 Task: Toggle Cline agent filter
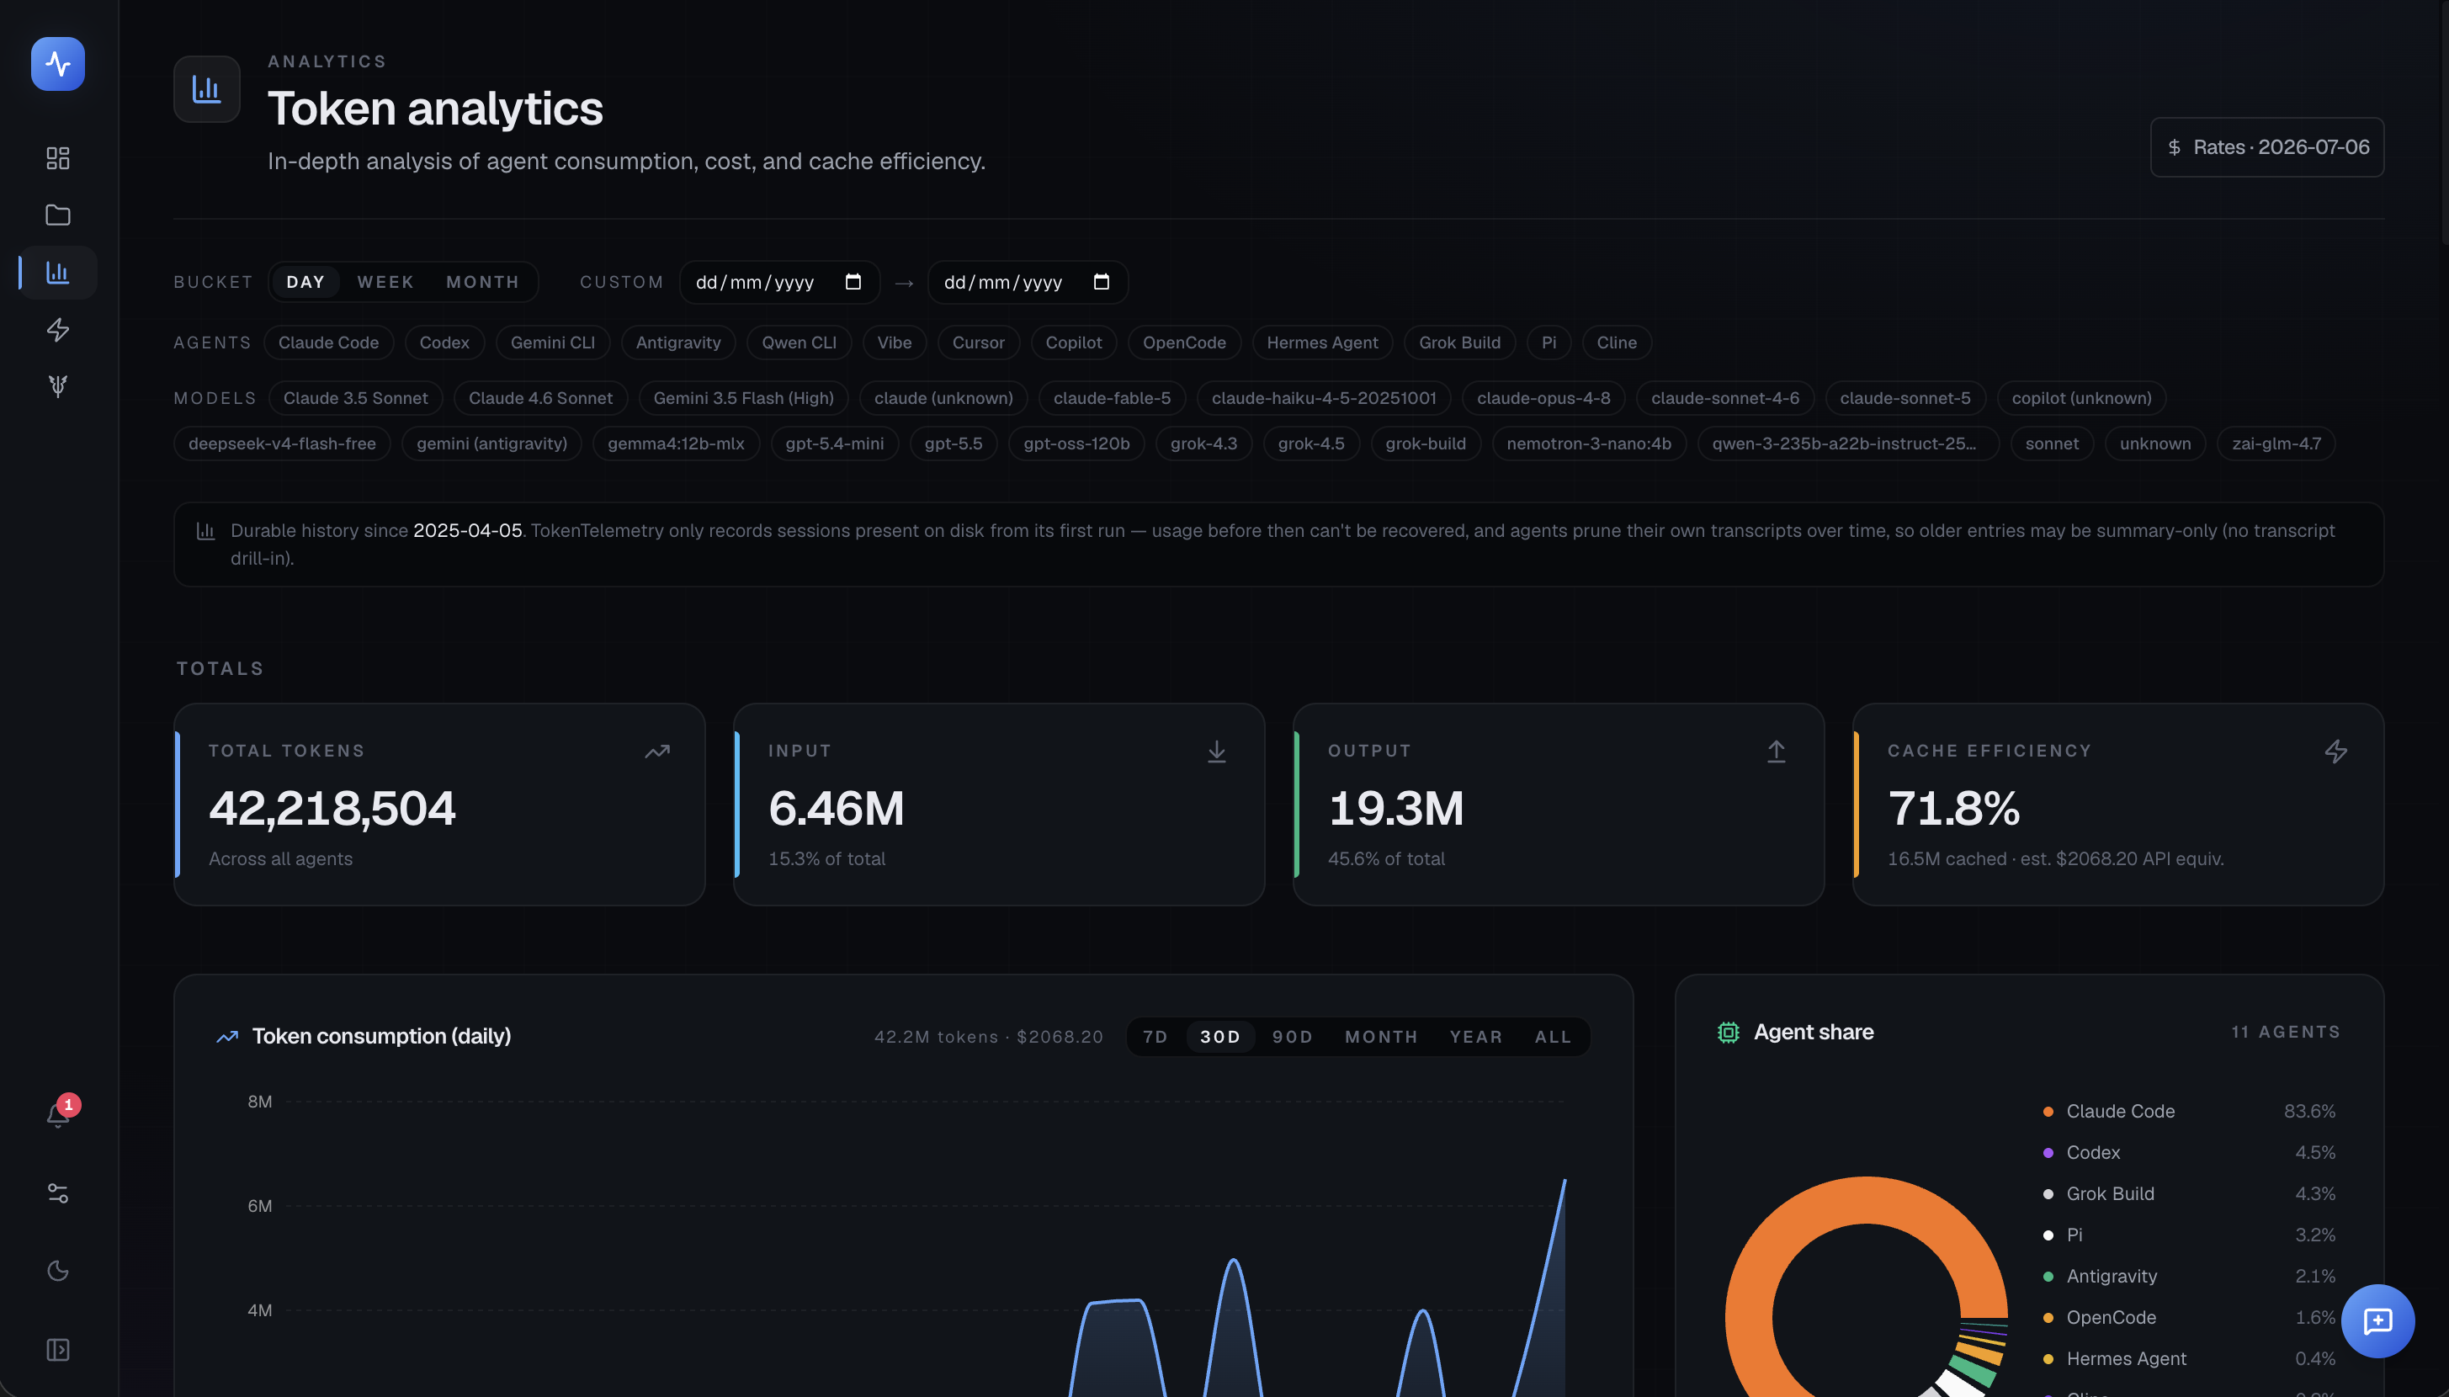click(1617, 343)
